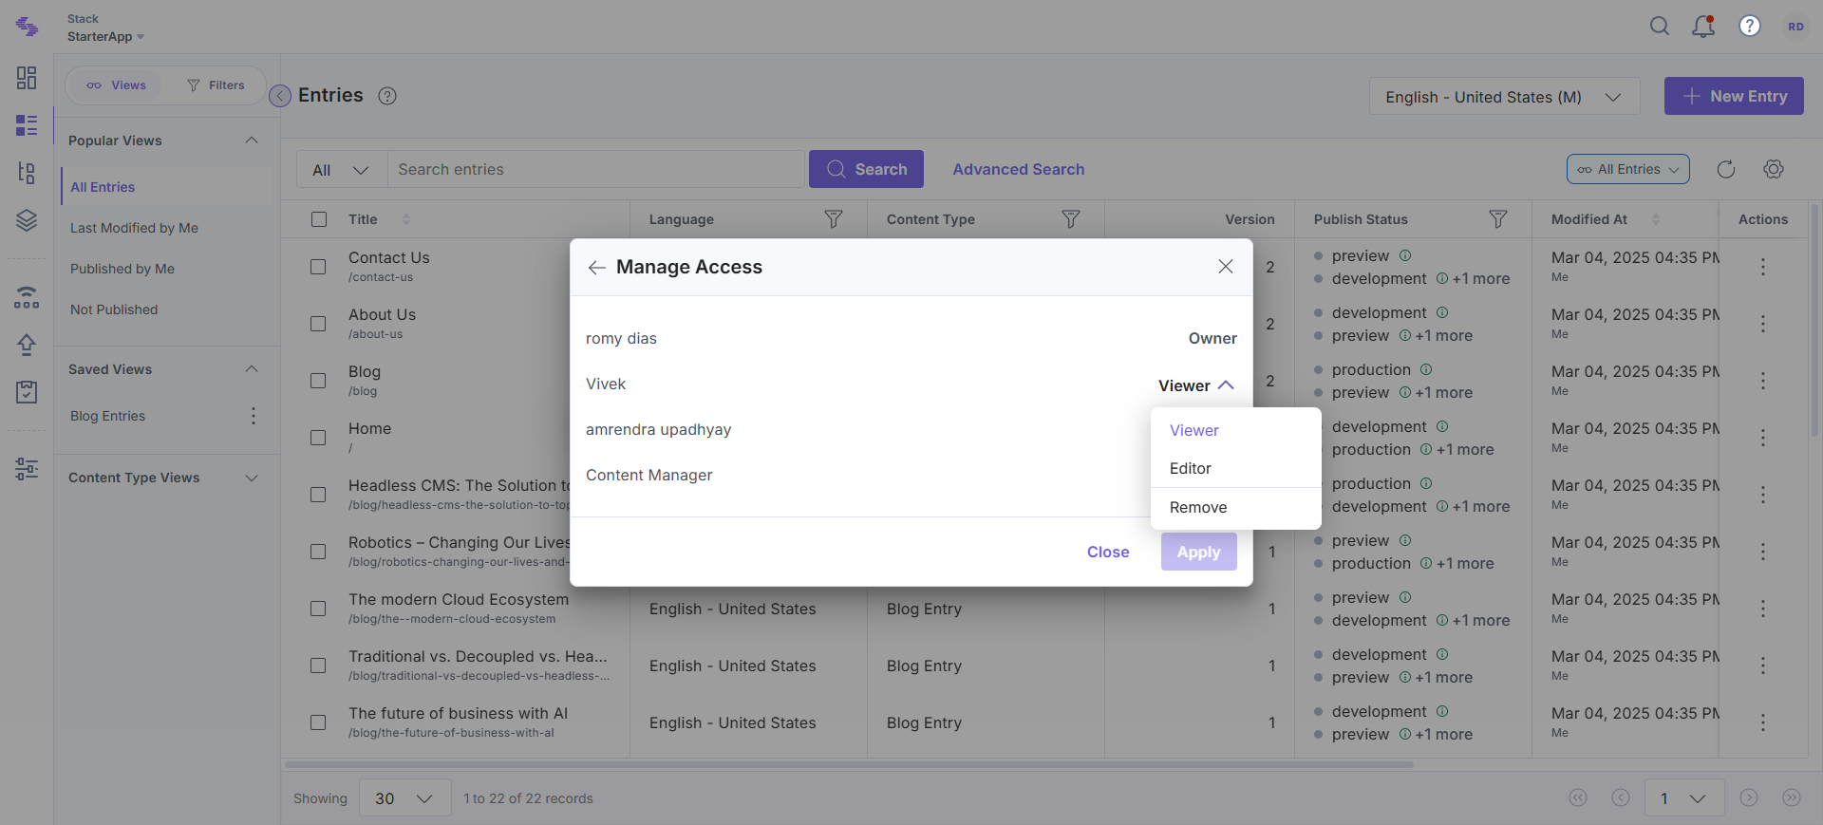This screenshot has height=825, width=1823.
Task: Switch to the Filters tab
Action: 216,85
